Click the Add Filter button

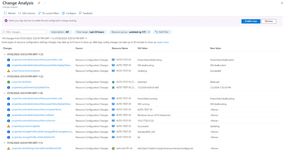coord(162,32)
